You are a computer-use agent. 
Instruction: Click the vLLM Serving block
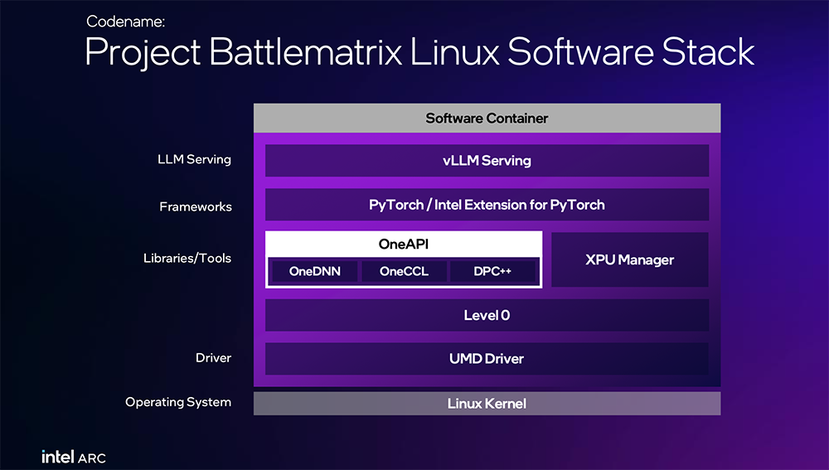(487, 161)
